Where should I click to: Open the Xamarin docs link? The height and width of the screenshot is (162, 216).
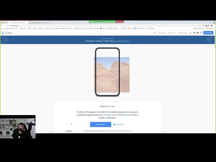[x=128, y=131]
